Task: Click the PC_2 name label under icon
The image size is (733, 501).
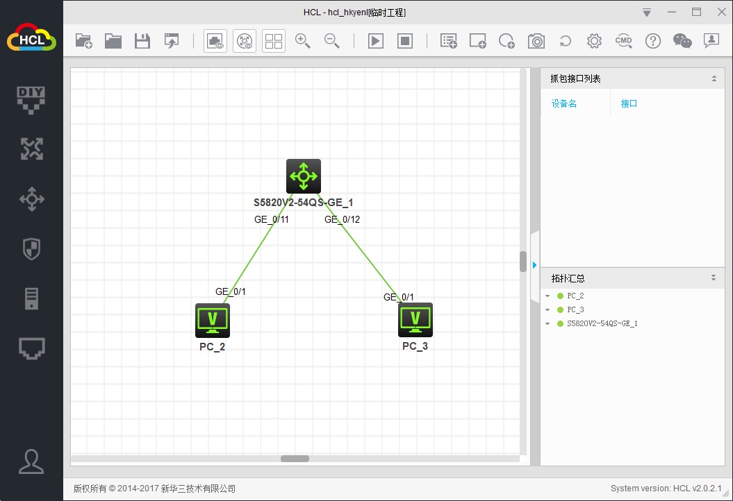Action: [212, 347]
